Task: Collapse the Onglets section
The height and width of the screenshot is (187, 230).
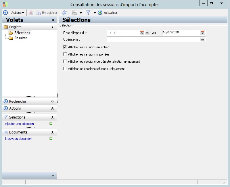Action: tap(52, 27)
